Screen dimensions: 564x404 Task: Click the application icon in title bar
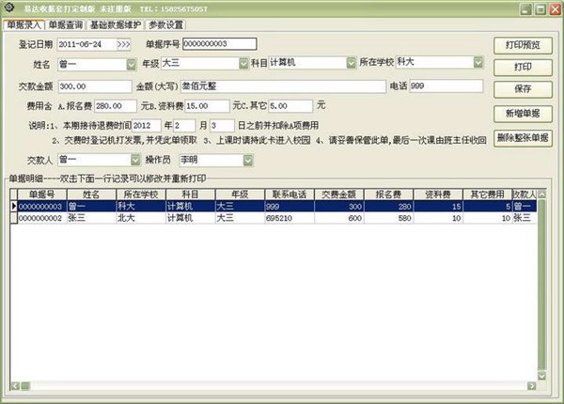coord(9,8)
